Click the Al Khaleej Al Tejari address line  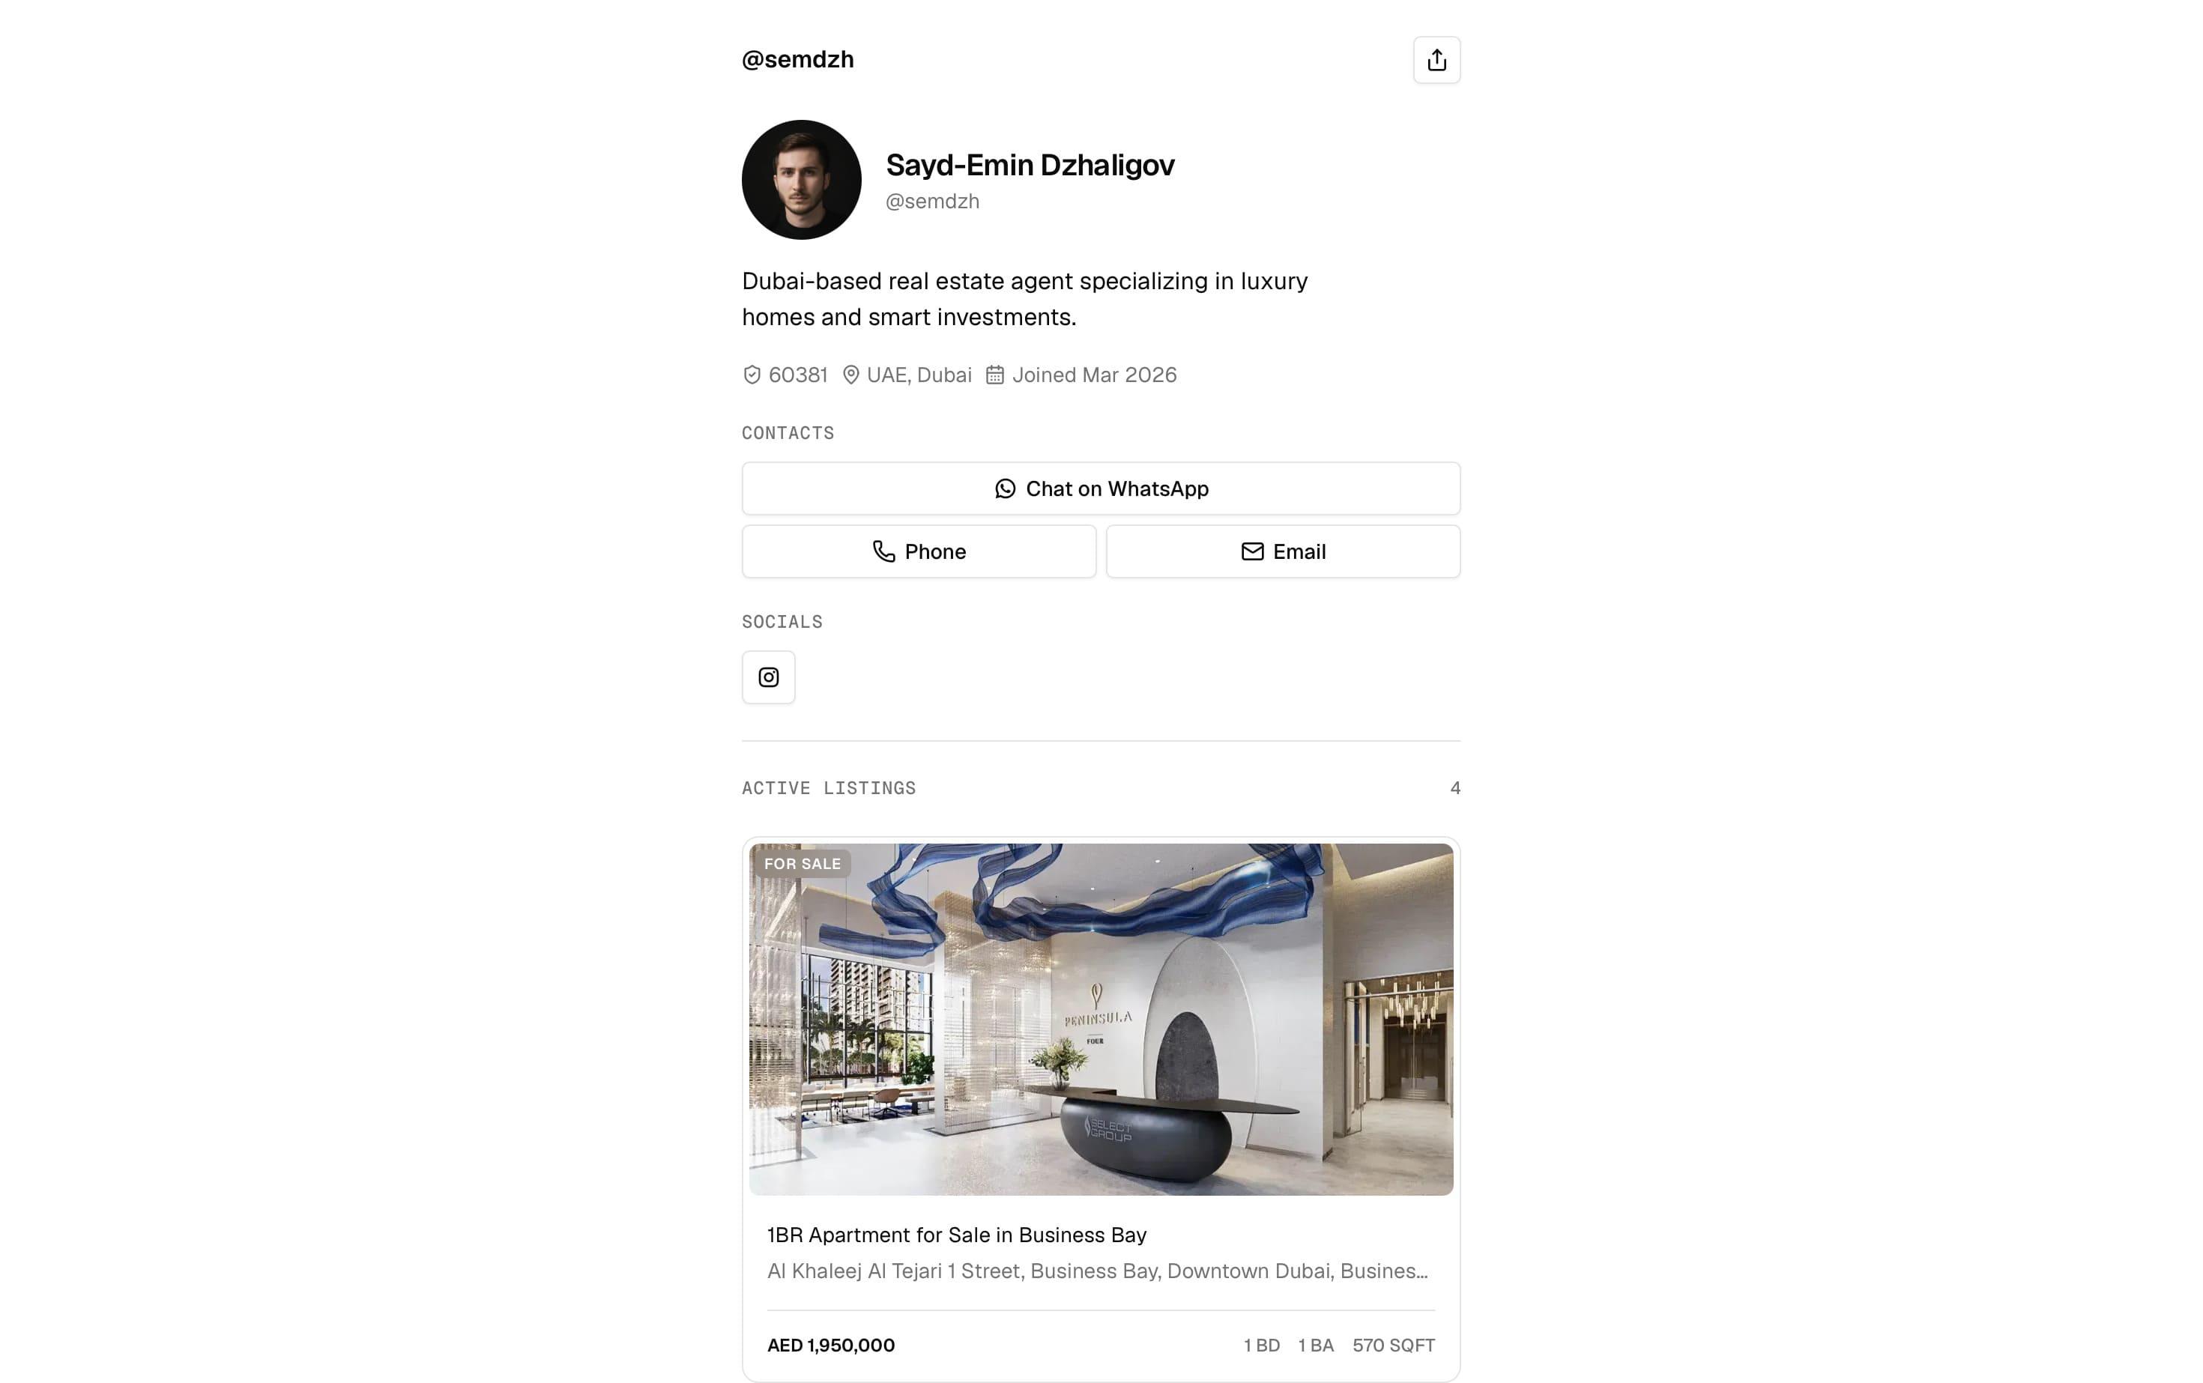pyautogui.click(x=1098, y=1271)
